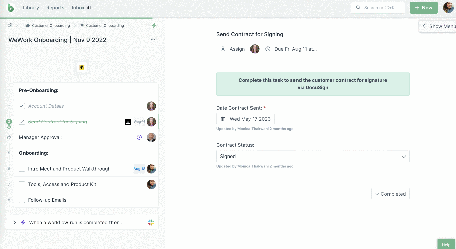
Task: Click the green New button
Action: coord(424,8)
